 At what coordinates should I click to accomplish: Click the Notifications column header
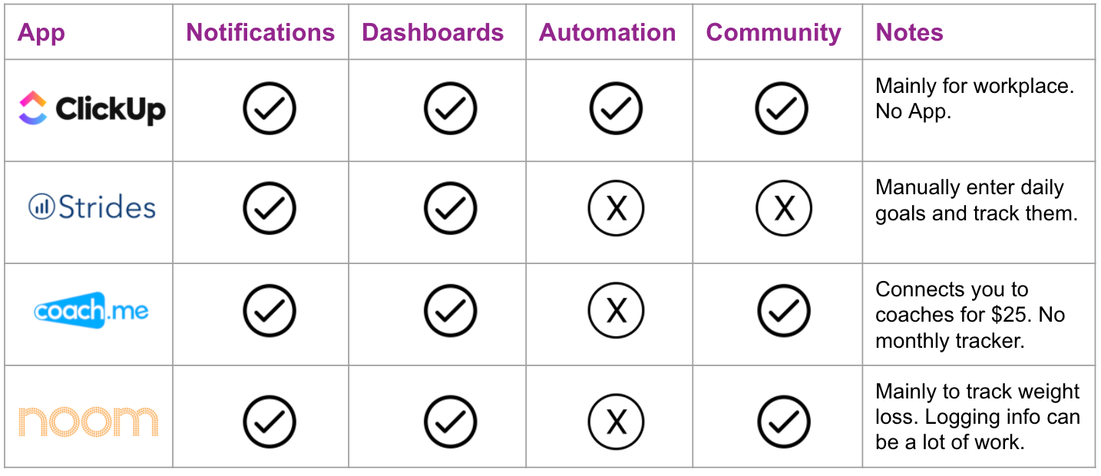click(x=260, y=32)
